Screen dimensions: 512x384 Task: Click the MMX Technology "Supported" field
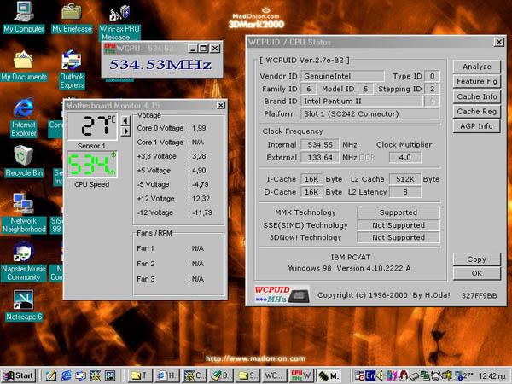click(399, 212)
